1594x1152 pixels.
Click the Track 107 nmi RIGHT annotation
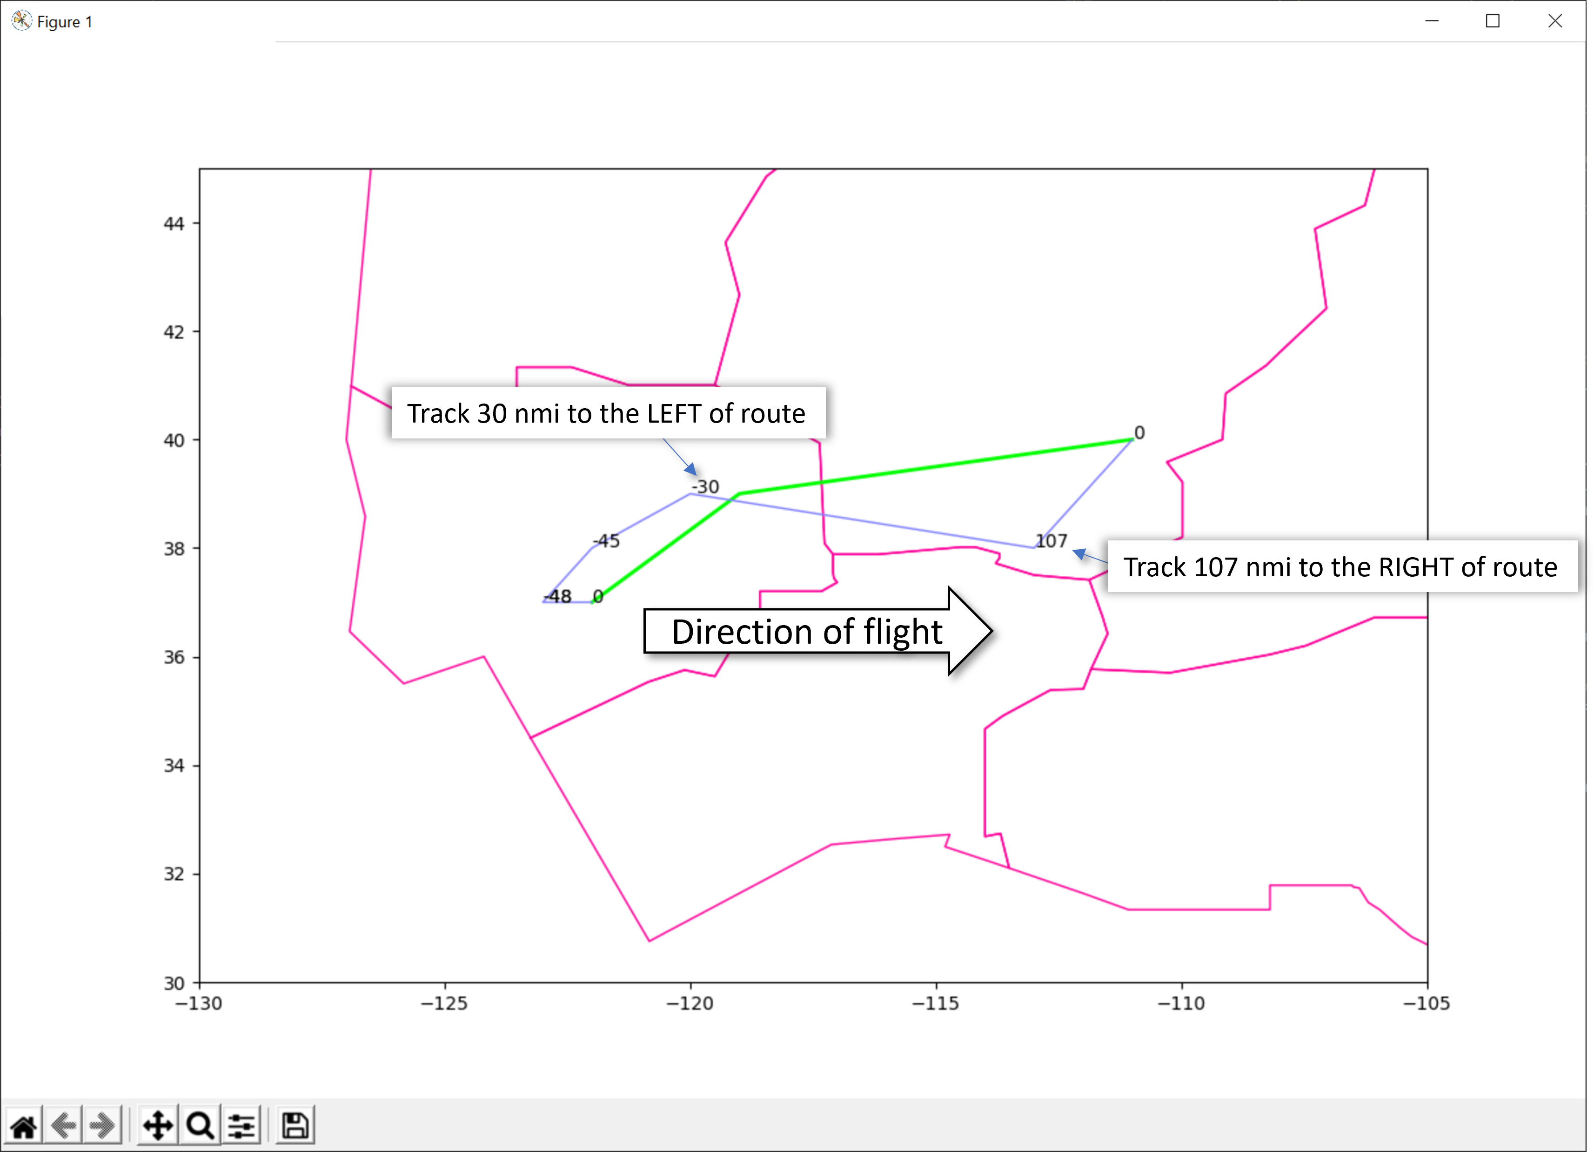click(1340, 566)
